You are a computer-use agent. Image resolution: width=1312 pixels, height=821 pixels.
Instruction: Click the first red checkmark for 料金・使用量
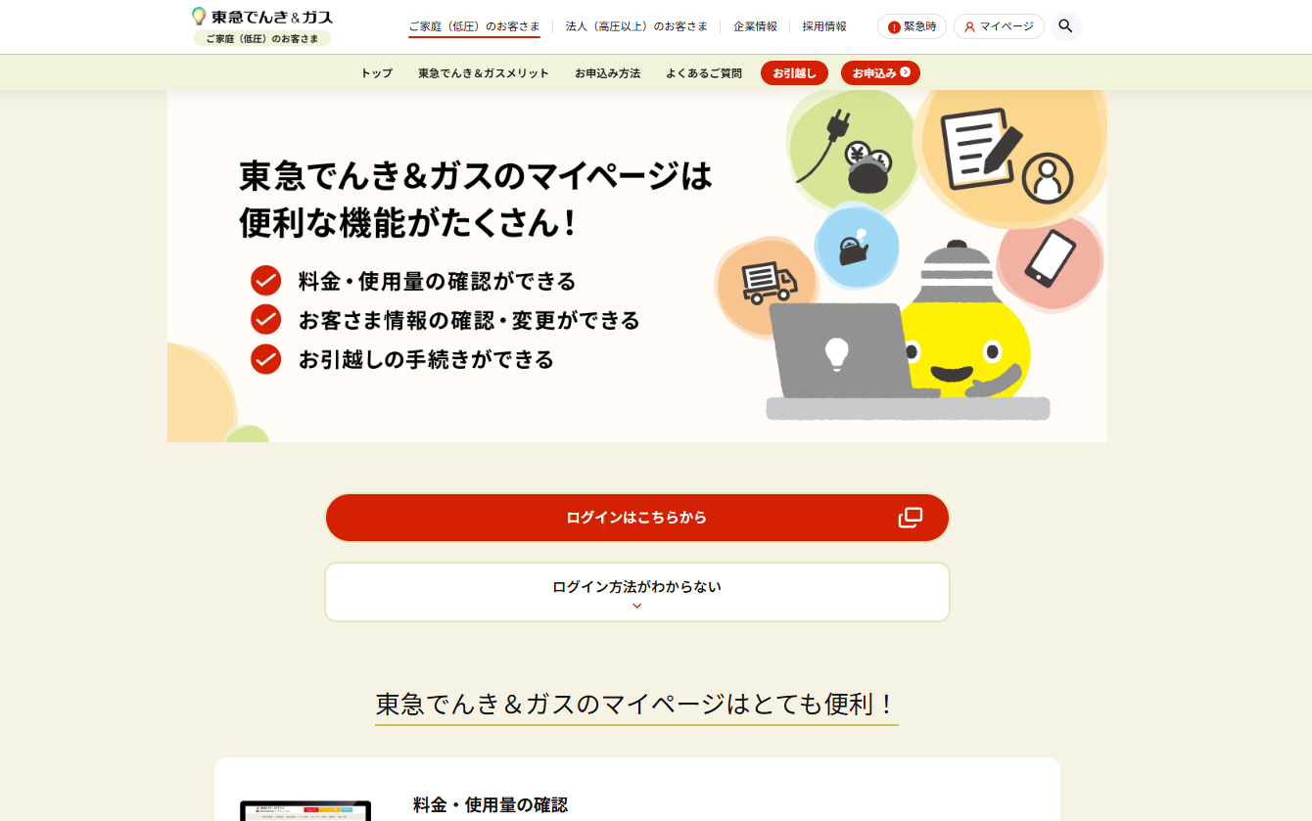(x=265, y=281)
